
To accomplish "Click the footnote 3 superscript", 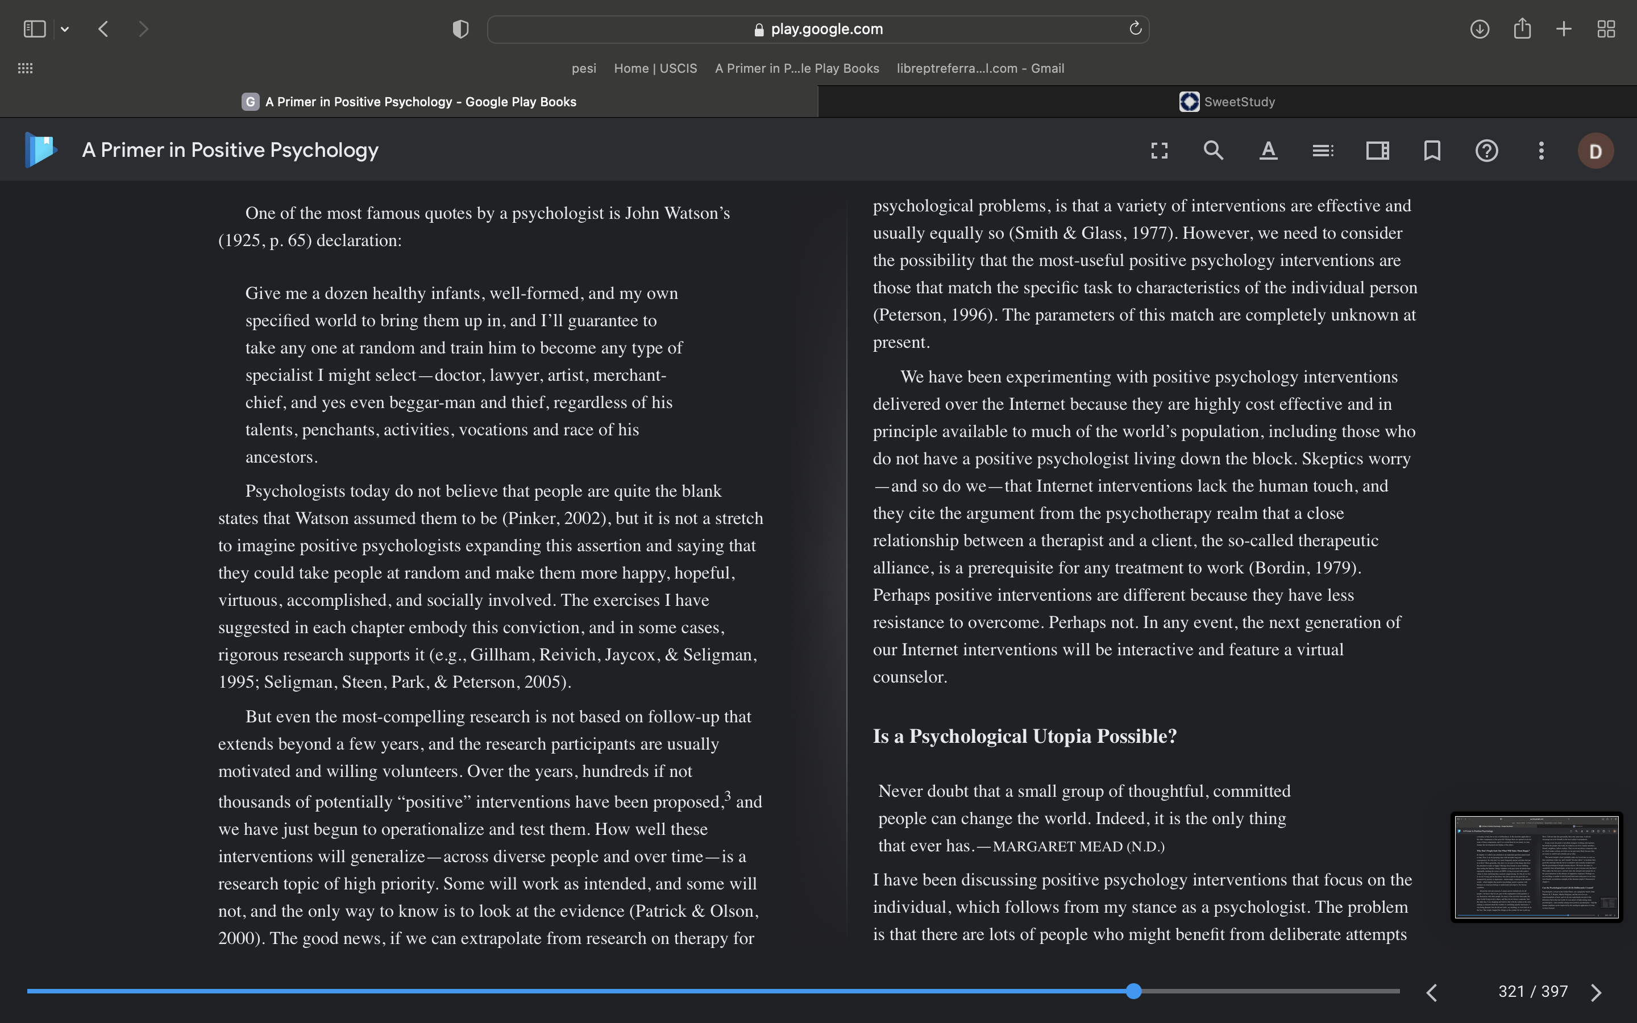I will pos(728,795).
